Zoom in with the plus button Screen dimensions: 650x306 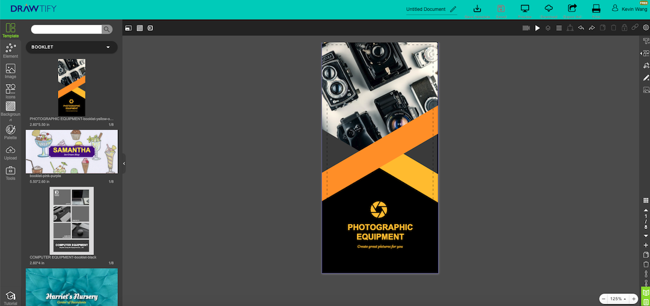(x=633, y=299)
